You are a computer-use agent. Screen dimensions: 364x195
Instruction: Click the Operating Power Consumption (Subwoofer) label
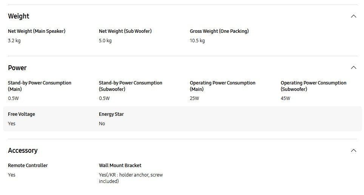coord(313,86)
